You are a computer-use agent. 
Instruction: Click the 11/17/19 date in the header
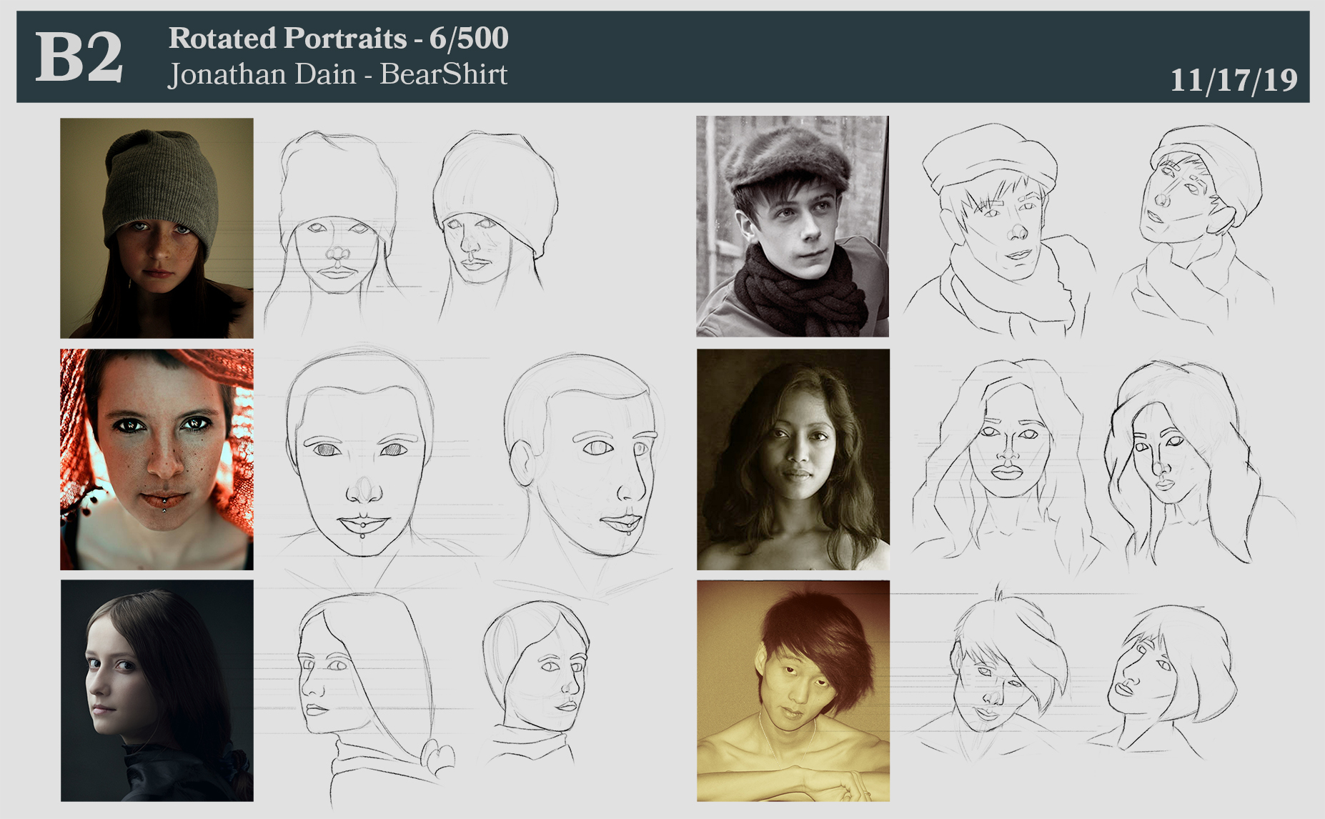click(1233, 80)
